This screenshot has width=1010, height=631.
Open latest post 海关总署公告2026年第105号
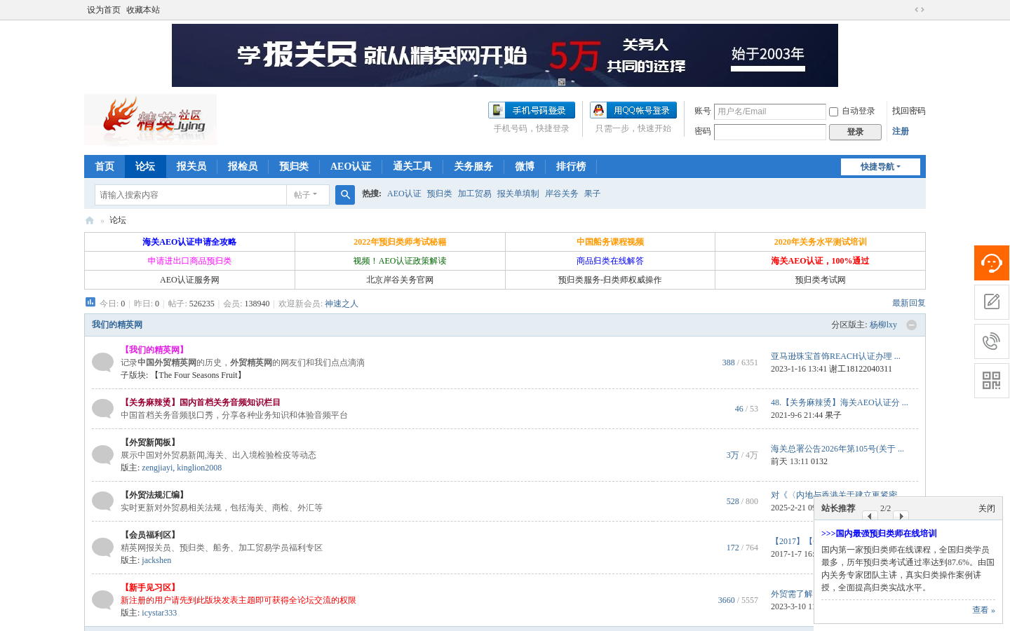click(x=837, y=449)
